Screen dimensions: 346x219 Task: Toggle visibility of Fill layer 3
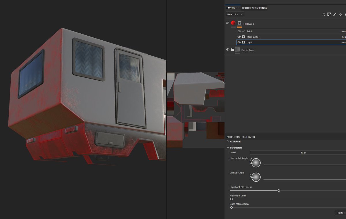click(x=227, y=23)
